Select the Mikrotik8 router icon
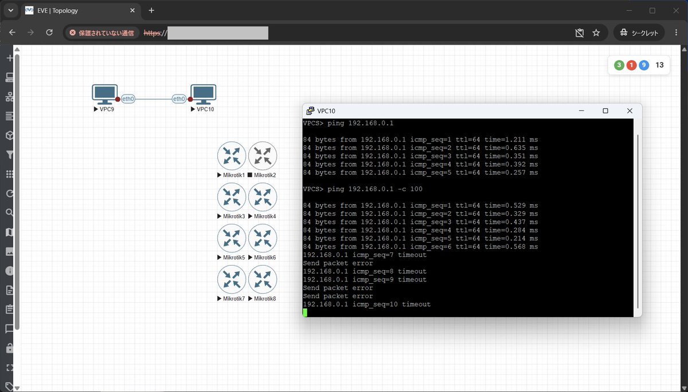 pos(263,279)
